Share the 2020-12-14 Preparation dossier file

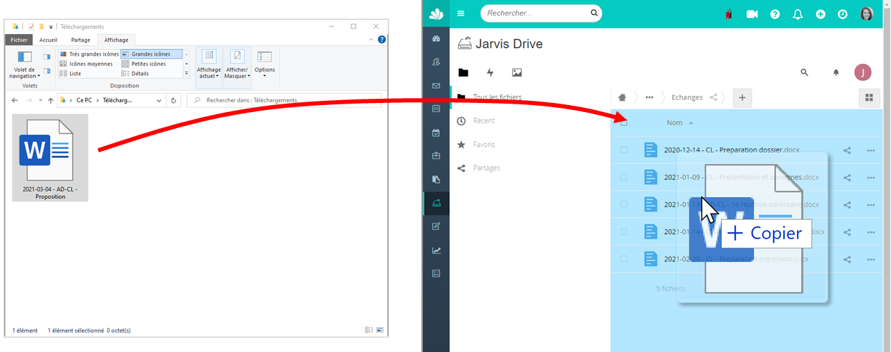click(847, 150)
